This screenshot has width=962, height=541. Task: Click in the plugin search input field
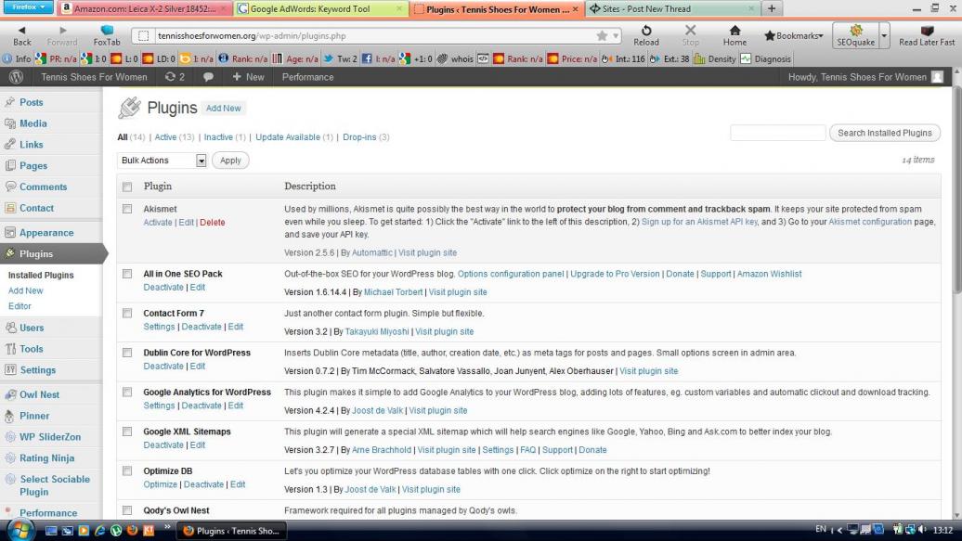(x=777, y=133)
